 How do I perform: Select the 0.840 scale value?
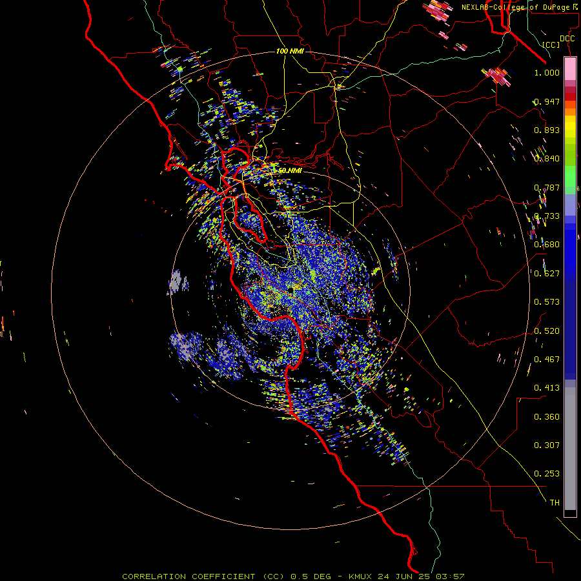coord(547,159)
